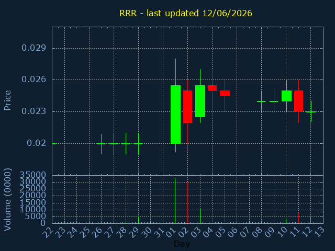Click the day label 22 on the x-axis
The width and height of the screenshot is (335, 251).
point(48,232)
